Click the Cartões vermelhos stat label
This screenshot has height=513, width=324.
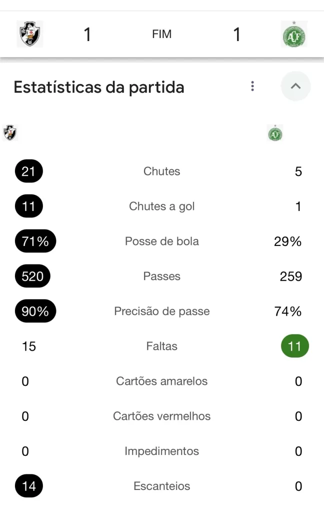pyautogui.click(x=161, y=416)
